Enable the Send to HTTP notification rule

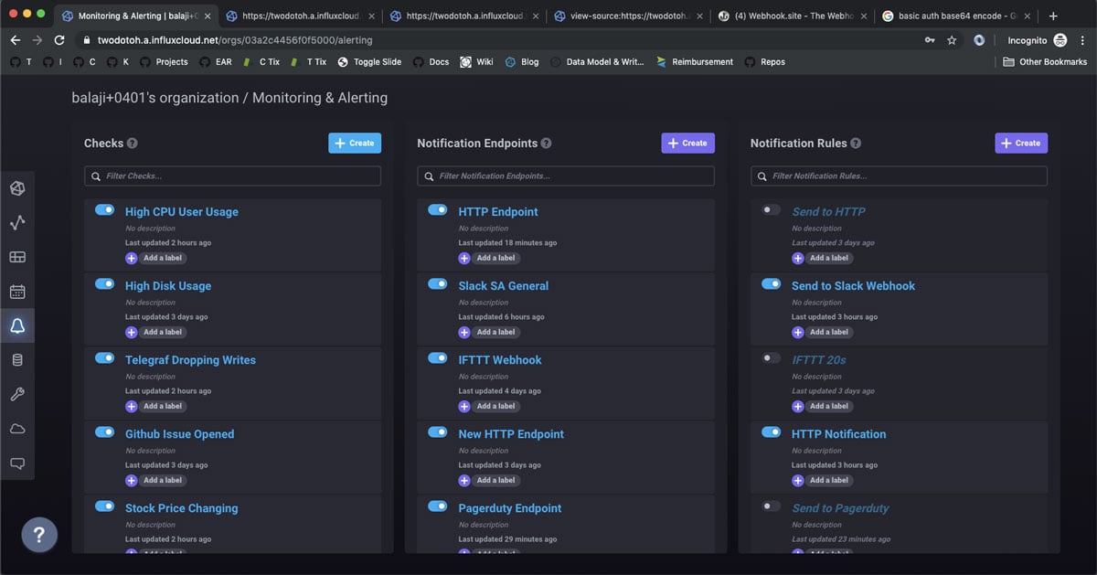pyautogui.click(x=771, y=209)
